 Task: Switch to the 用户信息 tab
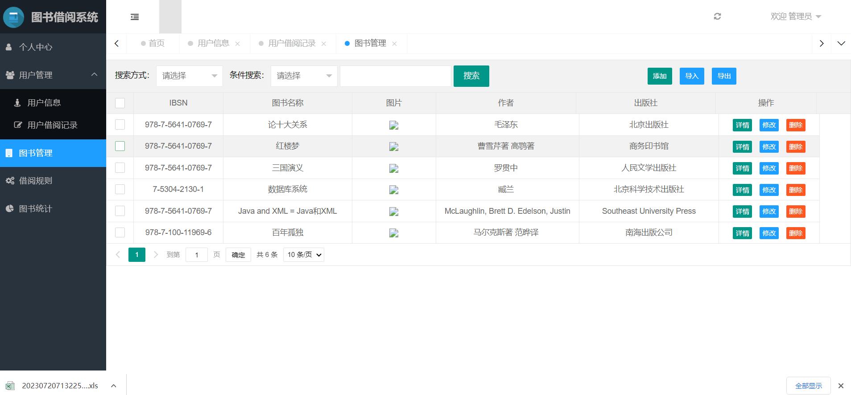(213, 43)
